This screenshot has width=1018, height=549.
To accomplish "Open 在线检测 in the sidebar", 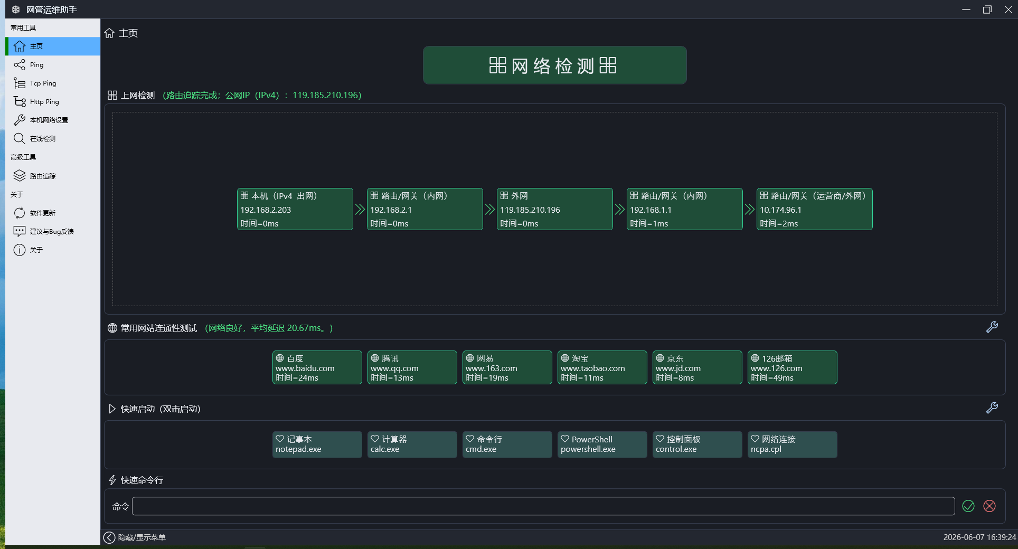I will [53, 139].
